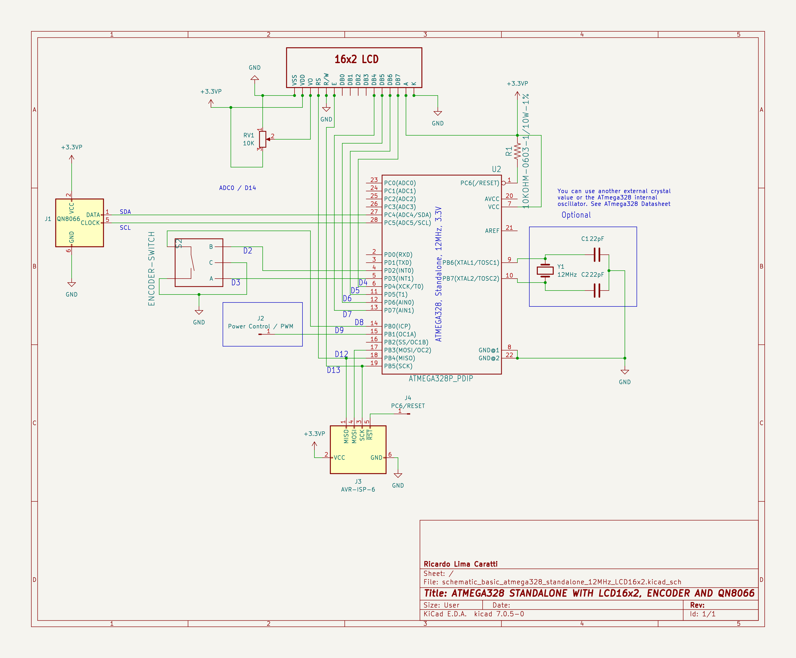Click the schematic title in title block
The image size is (796, 658).
[589, 593]
